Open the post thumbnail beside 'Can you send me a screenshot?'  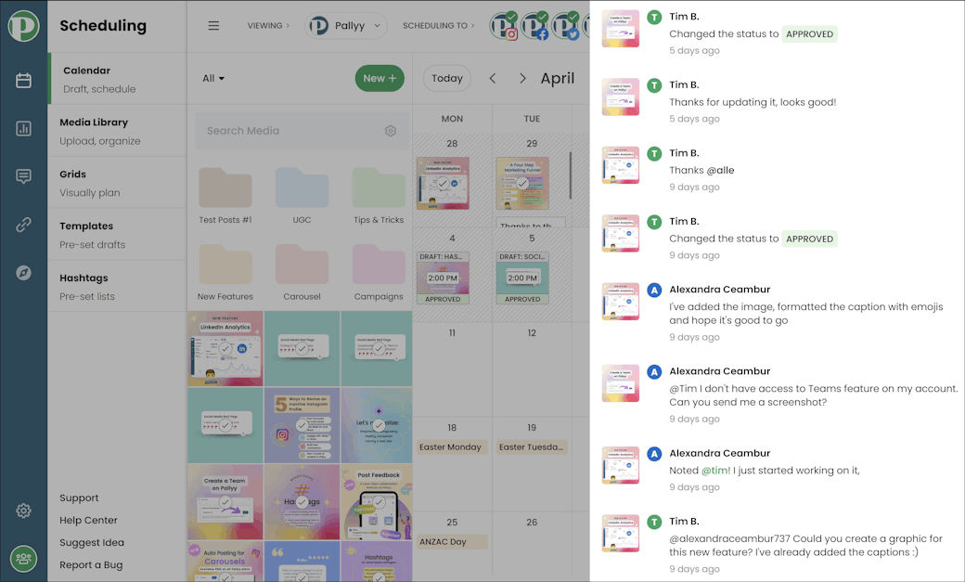click(x=621, y=383)
